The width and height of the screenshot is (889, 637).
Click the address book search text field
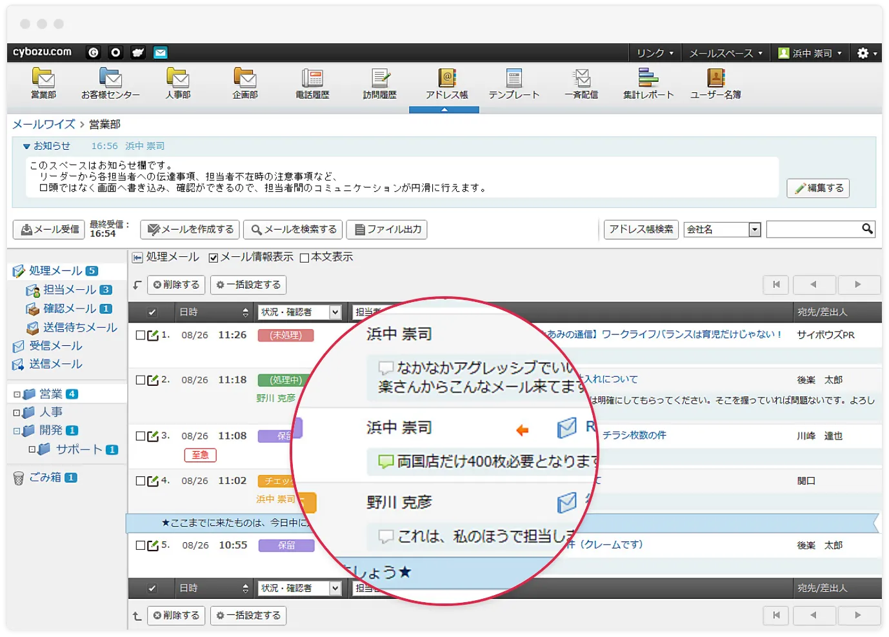[x=814, y=229]
